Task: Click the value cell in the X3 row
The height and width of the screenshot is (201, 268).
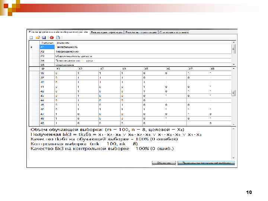Action: 143,56
